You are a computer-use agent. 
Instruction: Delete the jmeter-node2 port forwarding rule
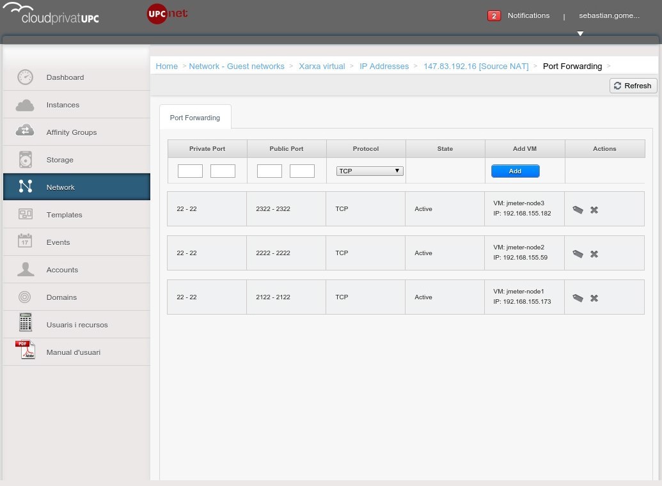594,254
